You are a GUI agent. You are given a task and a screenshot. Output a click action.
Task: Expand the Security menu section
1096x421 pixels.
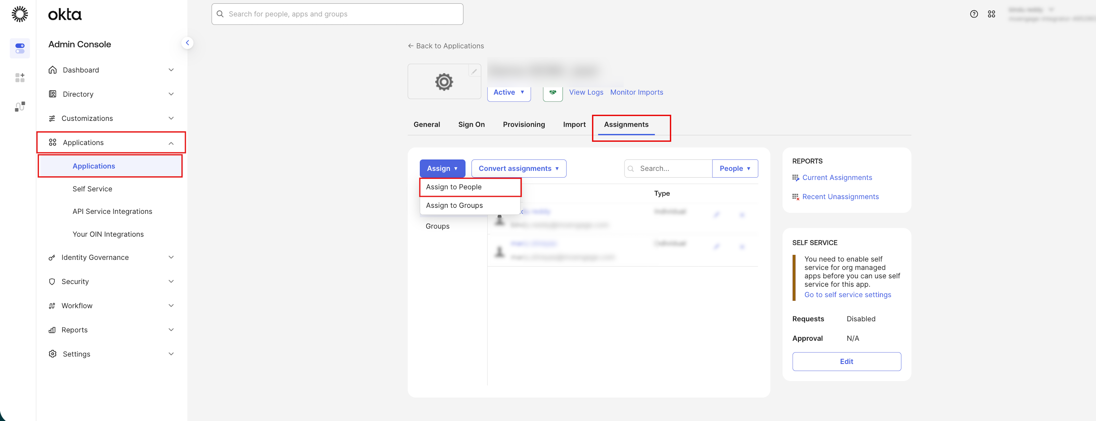(111, 282)
